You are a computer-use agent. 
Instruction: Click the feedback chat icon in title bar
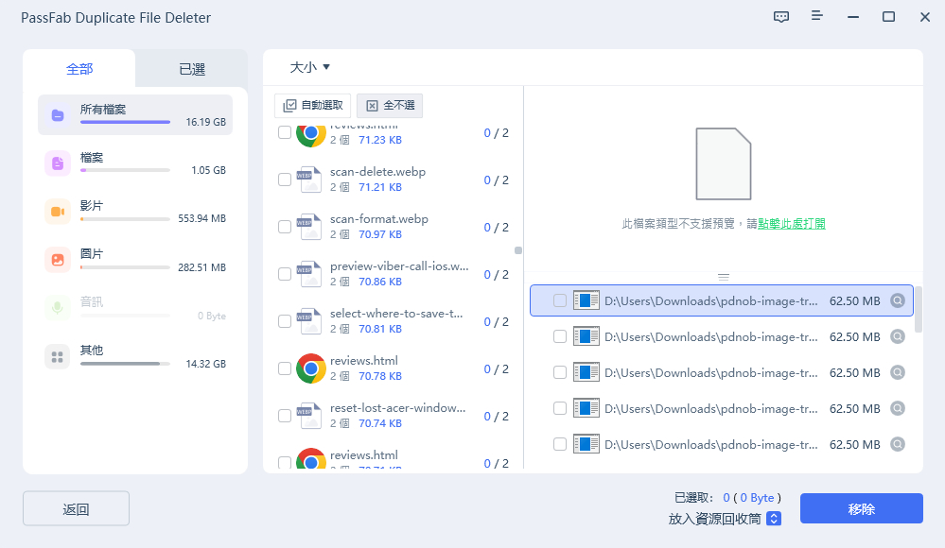coord(781,17)
